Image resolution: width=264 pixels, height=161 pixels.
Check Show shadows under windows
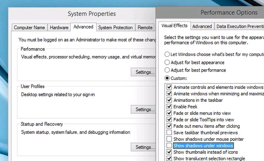tap(169, 145)
